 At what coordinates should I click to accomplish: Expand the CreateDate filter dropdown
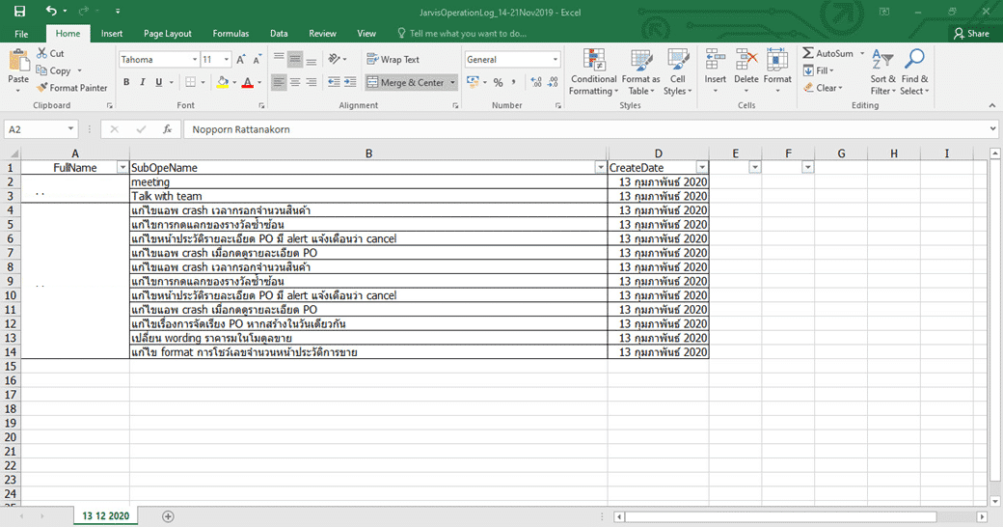(x=701, y=168)
